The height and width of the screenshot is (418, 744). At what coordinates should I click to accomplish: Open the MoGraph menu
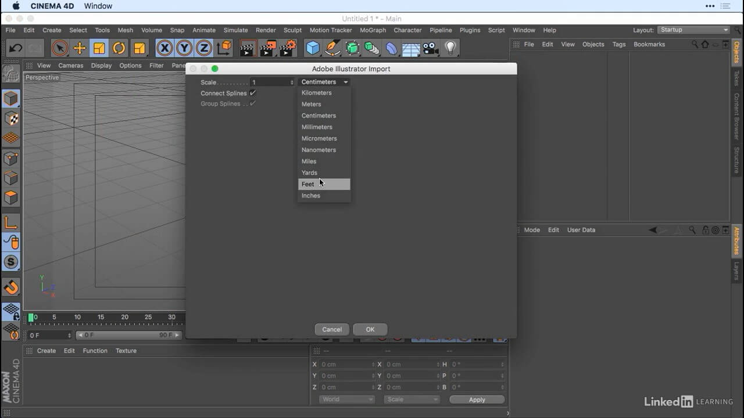373,30
